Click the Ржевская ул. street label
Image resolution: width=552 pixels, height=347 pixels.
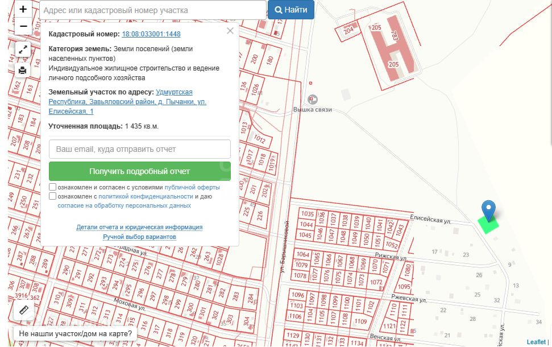409,299
